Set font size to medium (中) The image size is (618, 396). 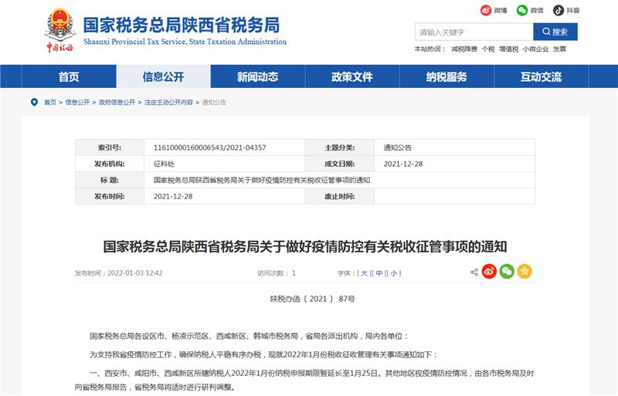coord(379,273)
